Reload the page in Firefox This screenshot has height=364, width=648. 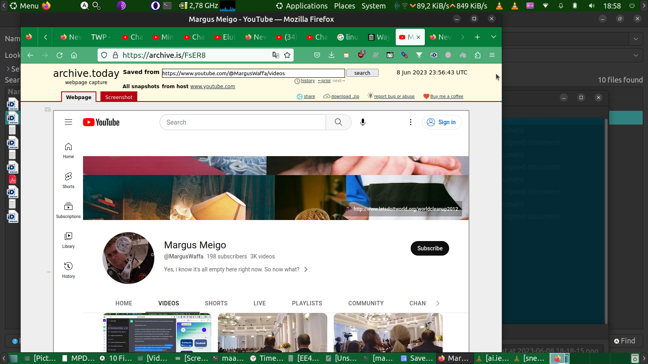coord(60,55)
